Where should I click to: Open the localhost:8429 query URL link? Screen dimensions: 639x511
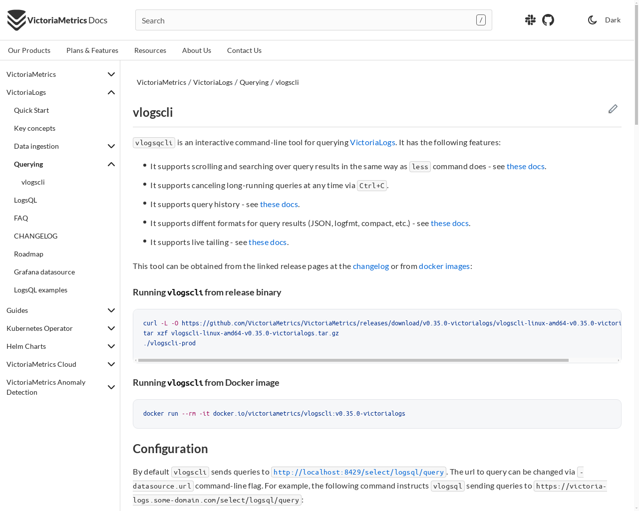click(x=358, y=472)
